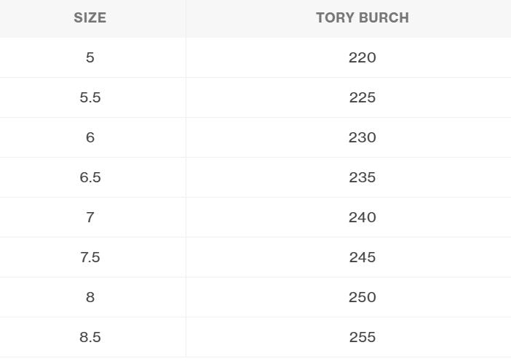Click the size 7 cell
Screen dimensions: 511x361
pos(90,217)
